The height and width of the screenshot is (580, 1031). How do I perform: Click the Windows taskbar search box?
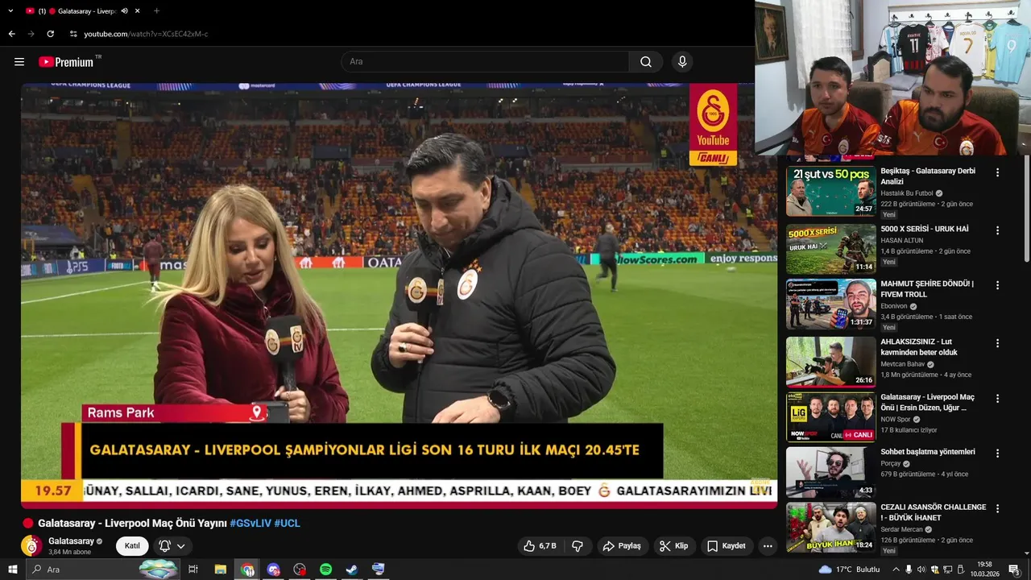tap(105, 570)
